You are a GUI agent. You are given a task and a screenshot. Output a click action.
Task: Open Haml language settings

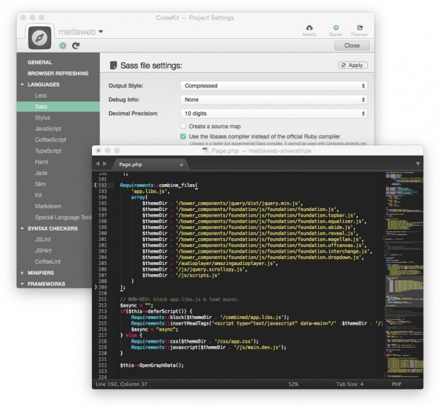42,162
